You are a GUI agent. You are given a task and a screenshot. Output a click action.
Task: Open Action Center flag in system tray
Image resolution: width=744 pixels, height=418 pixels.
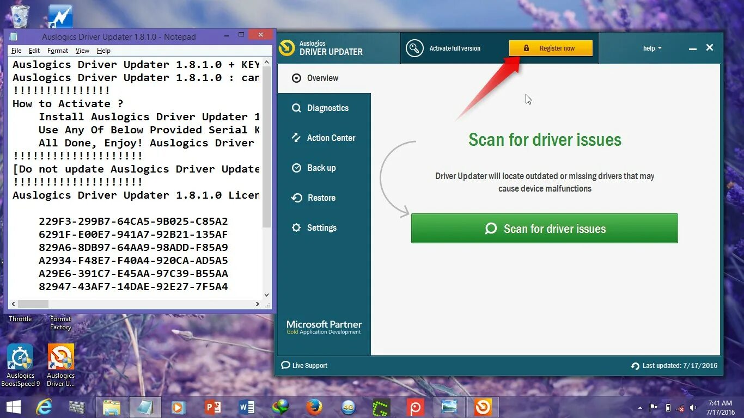click(x=654, y=408)
